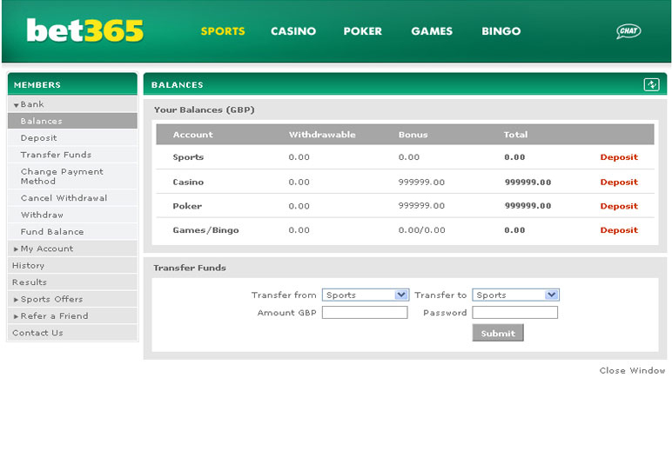Click the Casino account name cell
Screen dimensions: 672x451
coord(188,182)
